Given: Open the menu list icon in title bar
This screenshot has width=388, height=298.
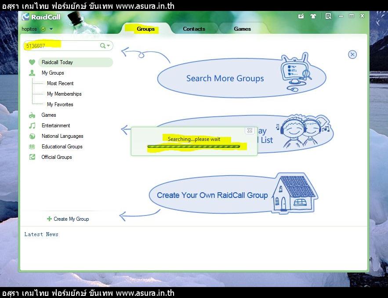Looking at the screenshot, I should (x=328, y=16).
